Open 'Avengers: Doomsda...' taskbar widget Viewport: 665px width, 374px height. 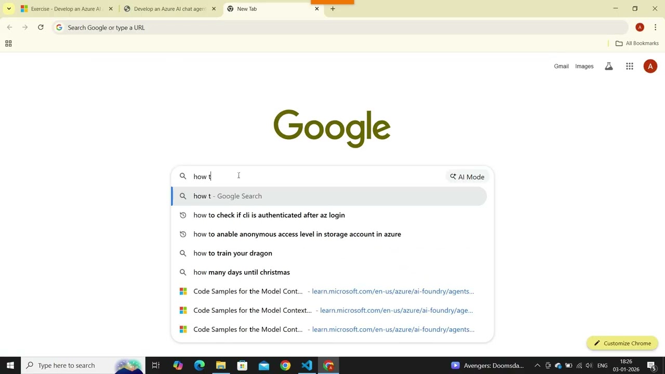487,366
